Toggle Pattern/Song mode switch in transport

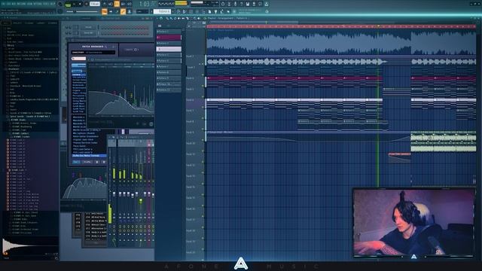coord(69,5)
